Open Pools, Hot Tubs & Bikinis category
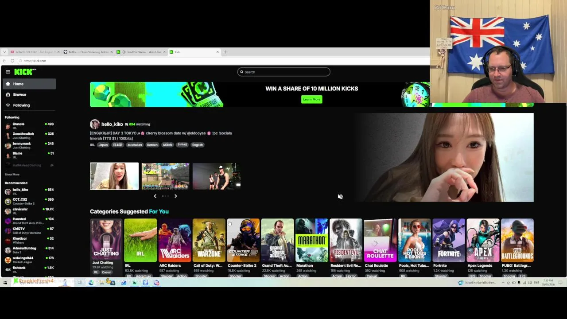The height and width of the screenshot is (319, 567). [x=414, y=241]
